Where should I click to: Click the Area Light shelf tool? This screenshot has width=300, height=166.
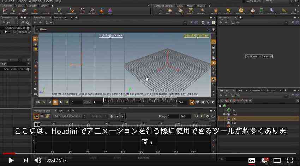tap(190, 11)
